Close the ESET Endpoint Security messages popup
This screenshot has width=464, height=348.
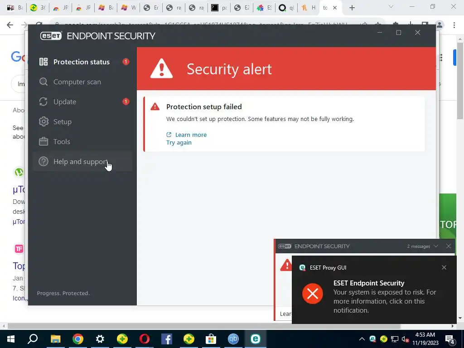click(449, 246)
